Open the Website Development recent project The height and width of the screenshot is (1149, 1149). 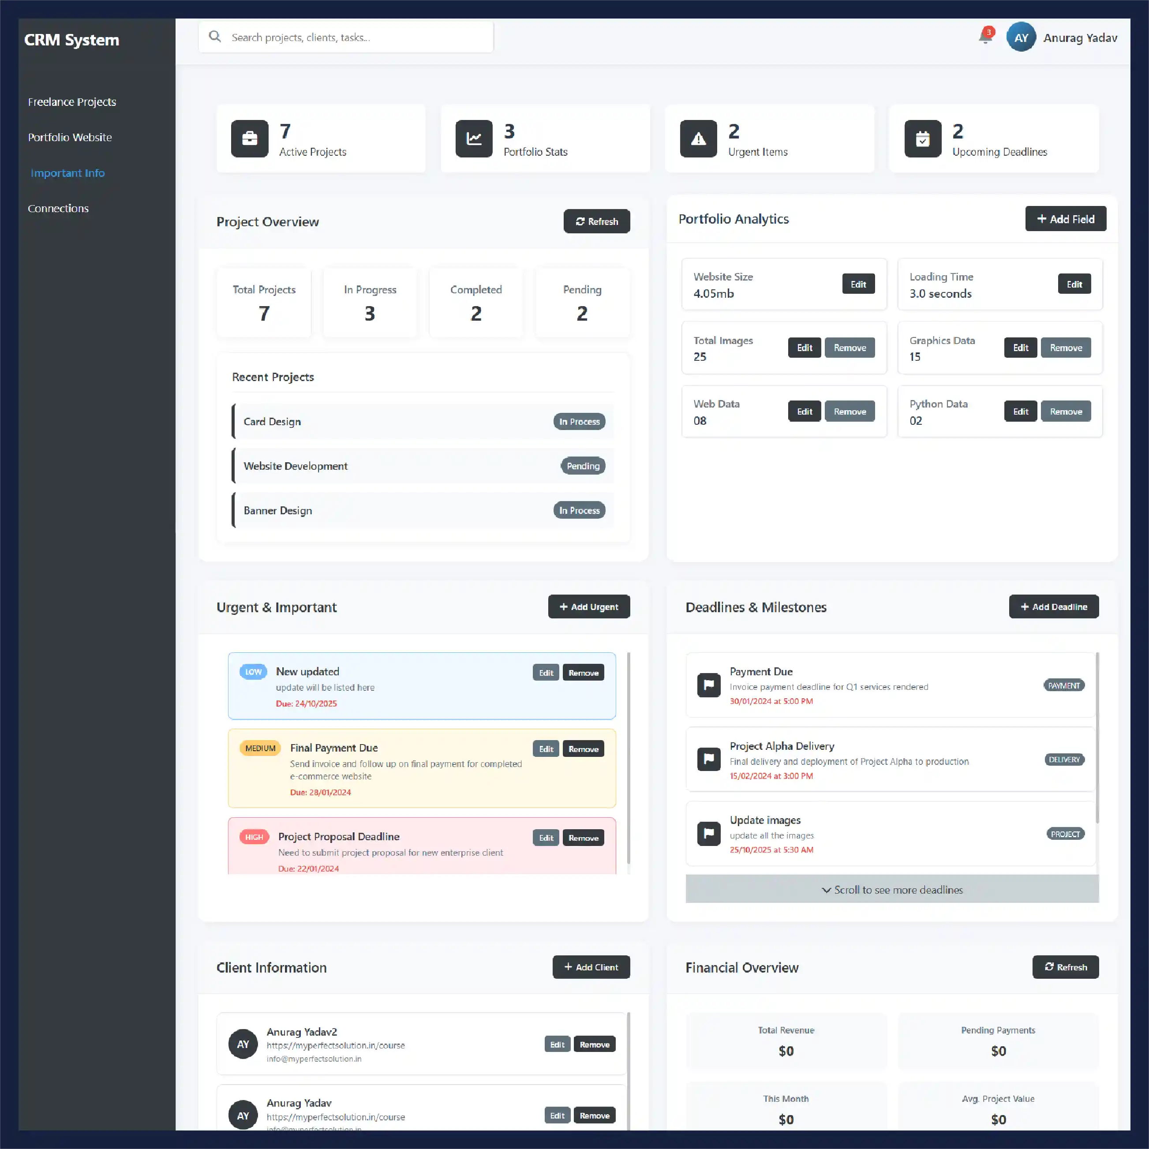click(423, 466)
